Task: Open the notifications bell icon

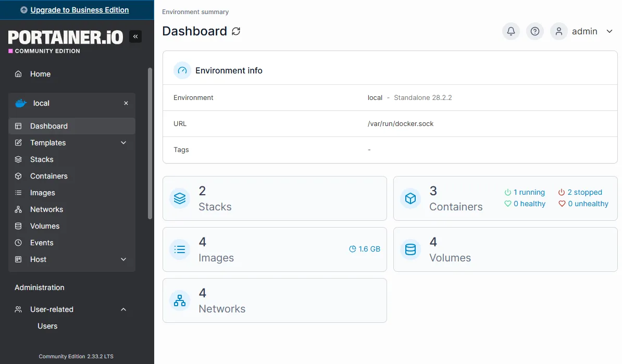Action: point(511,31)
